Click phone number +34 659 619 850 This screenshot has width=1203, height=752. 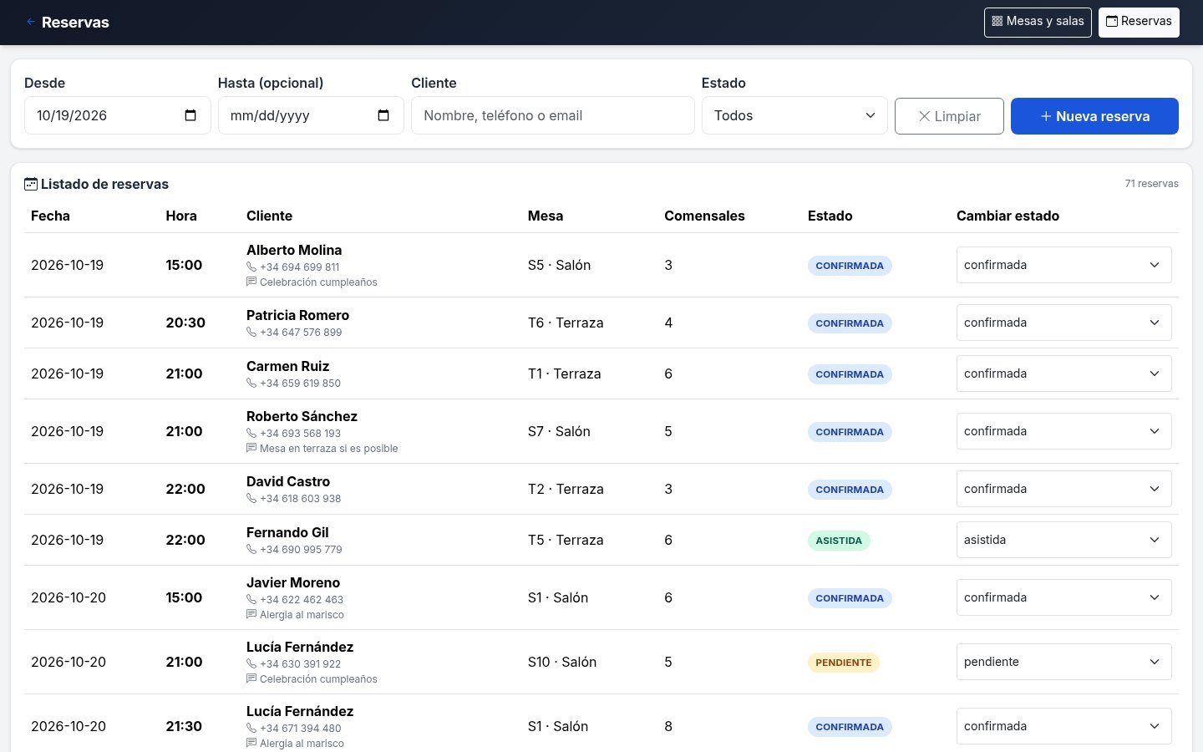coord(300,384)
